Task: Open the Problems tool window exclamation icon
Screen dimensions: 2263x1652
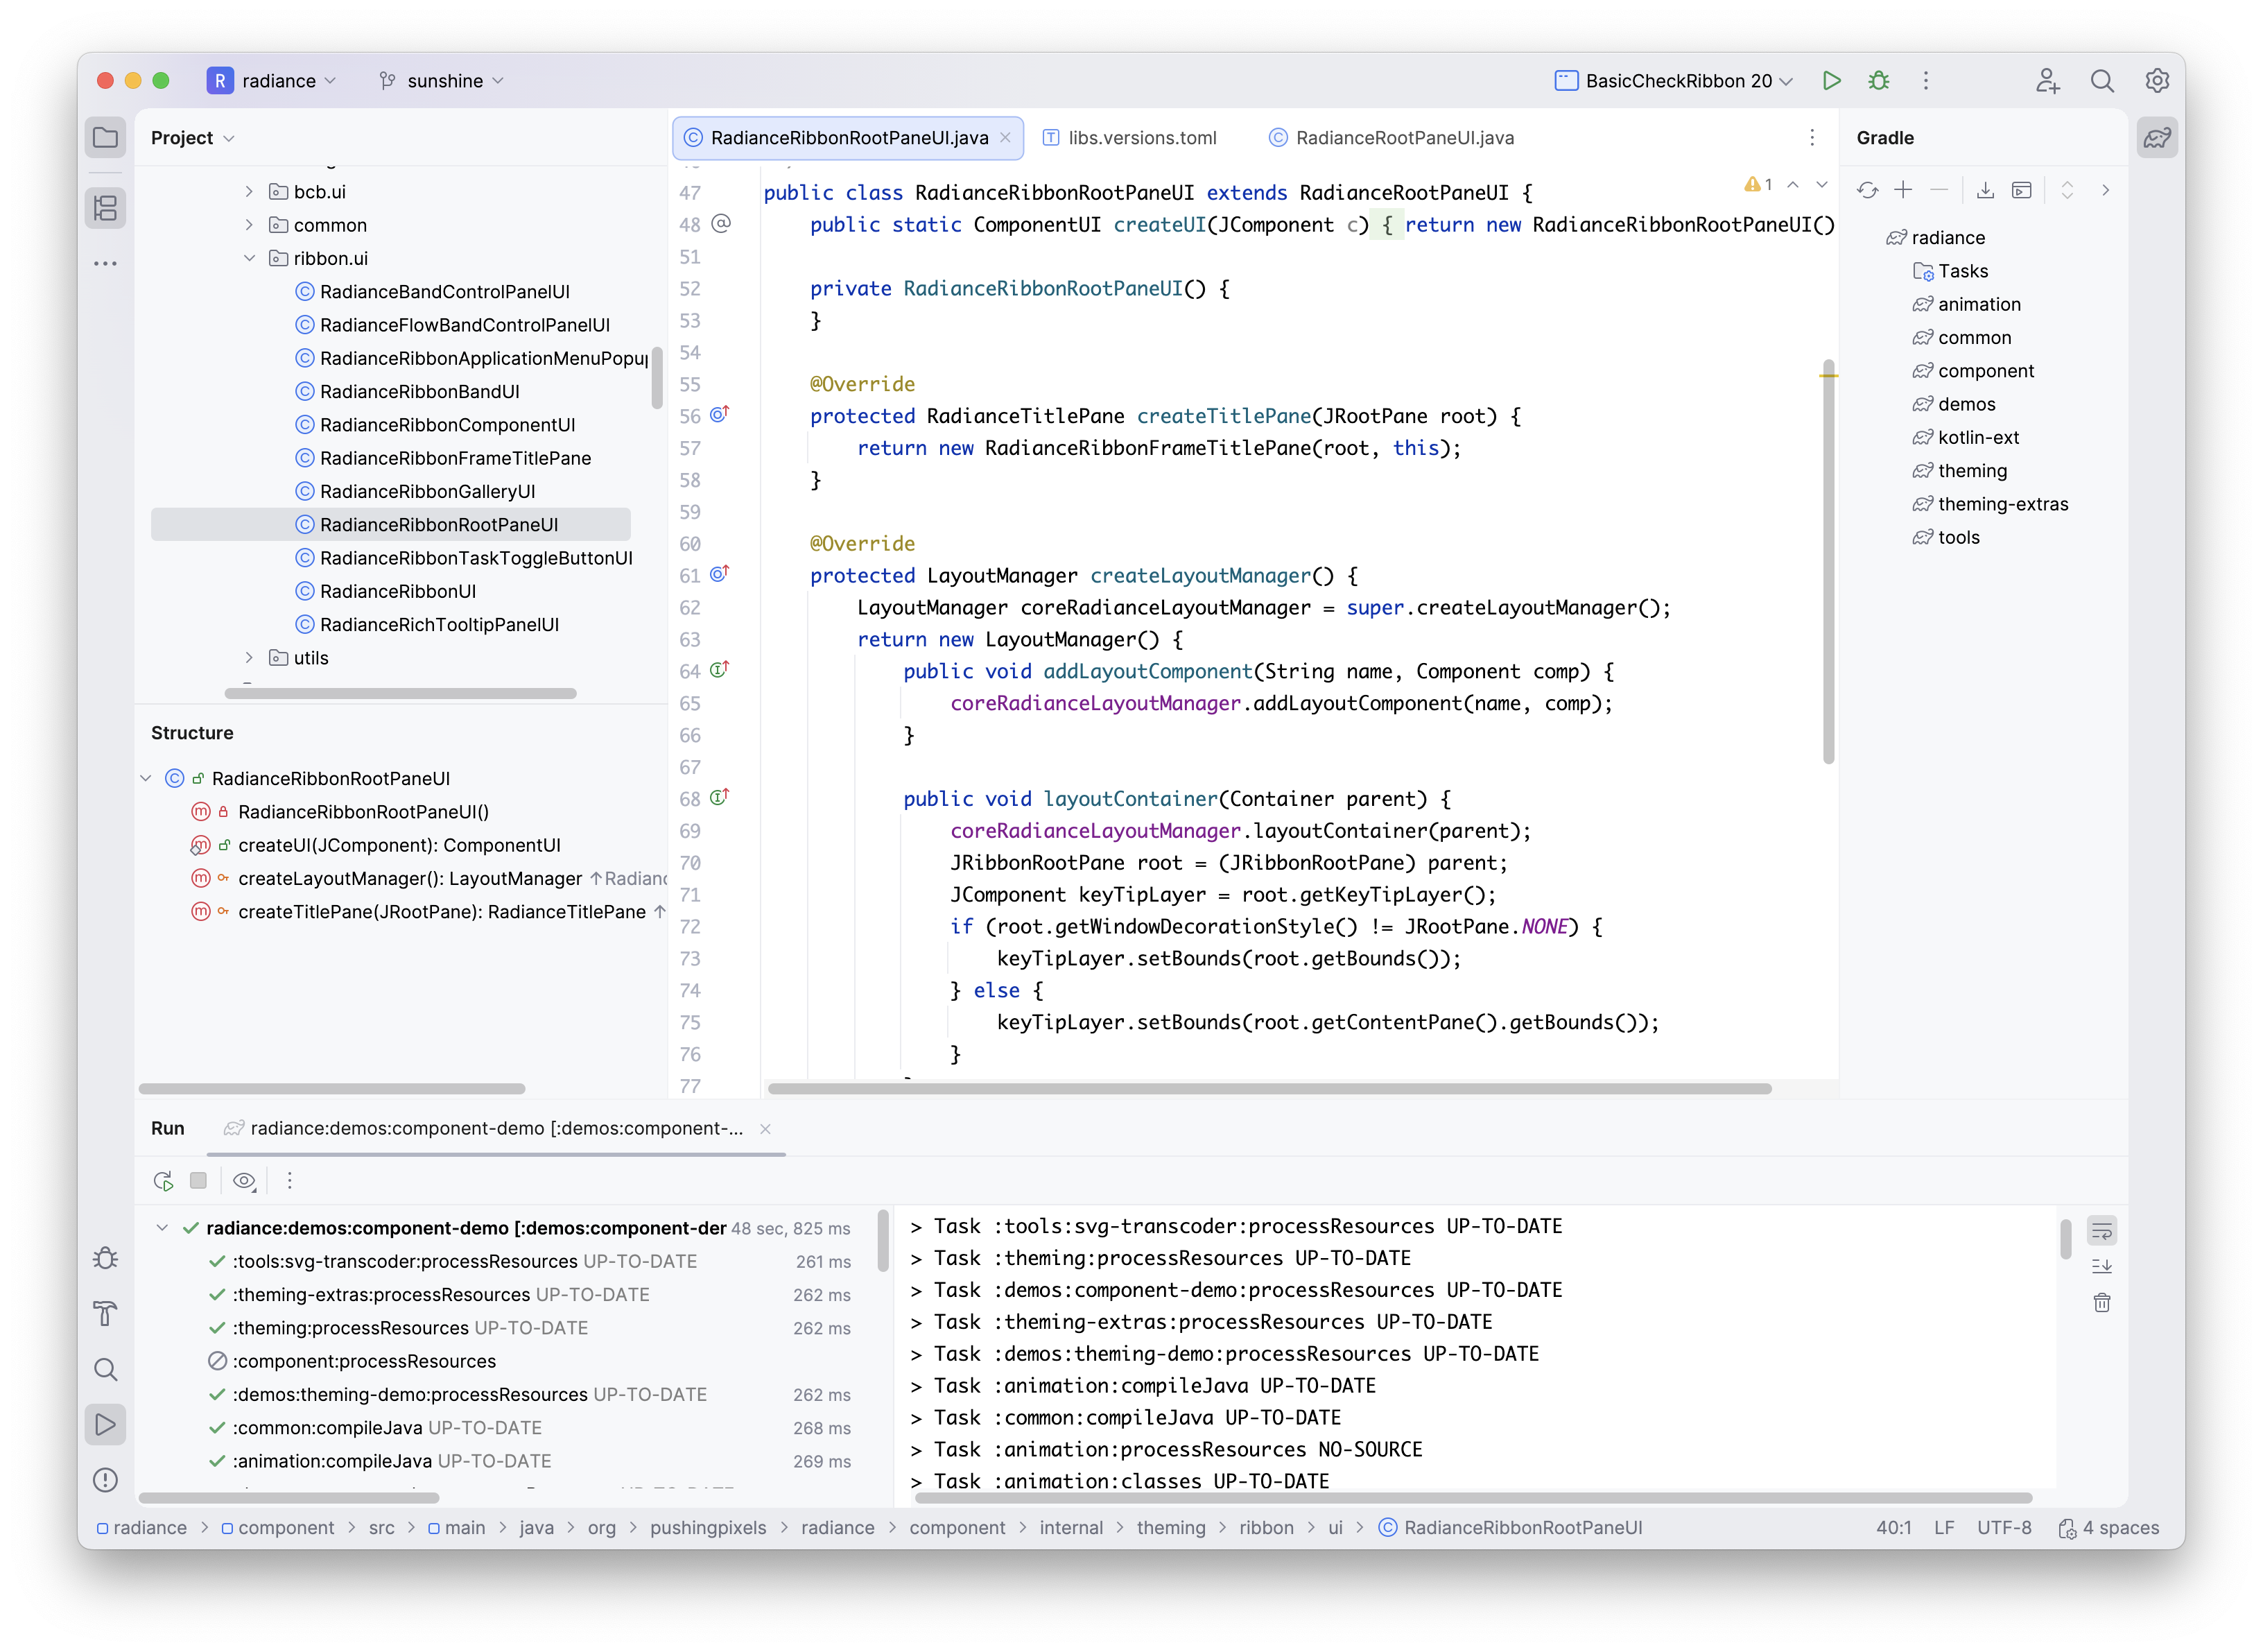Action: pos(105,1480)
